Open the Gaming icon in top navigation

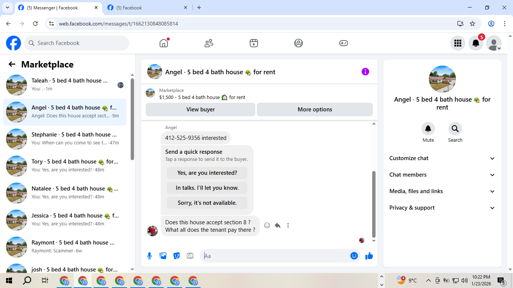coord(344,43)
